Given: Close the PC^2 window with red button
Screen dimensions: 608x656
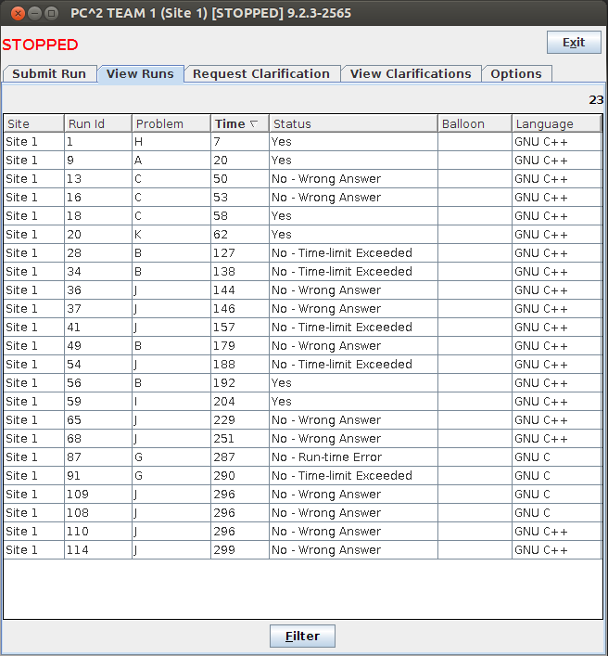Looking at the screenshot, I should pyautogui.click(x=15, y=13).
